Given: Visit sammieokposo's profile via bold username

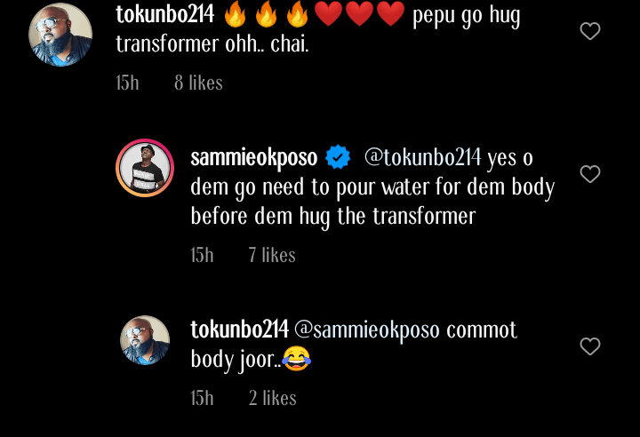Looking at the screenshot, I should click(254, 158).
